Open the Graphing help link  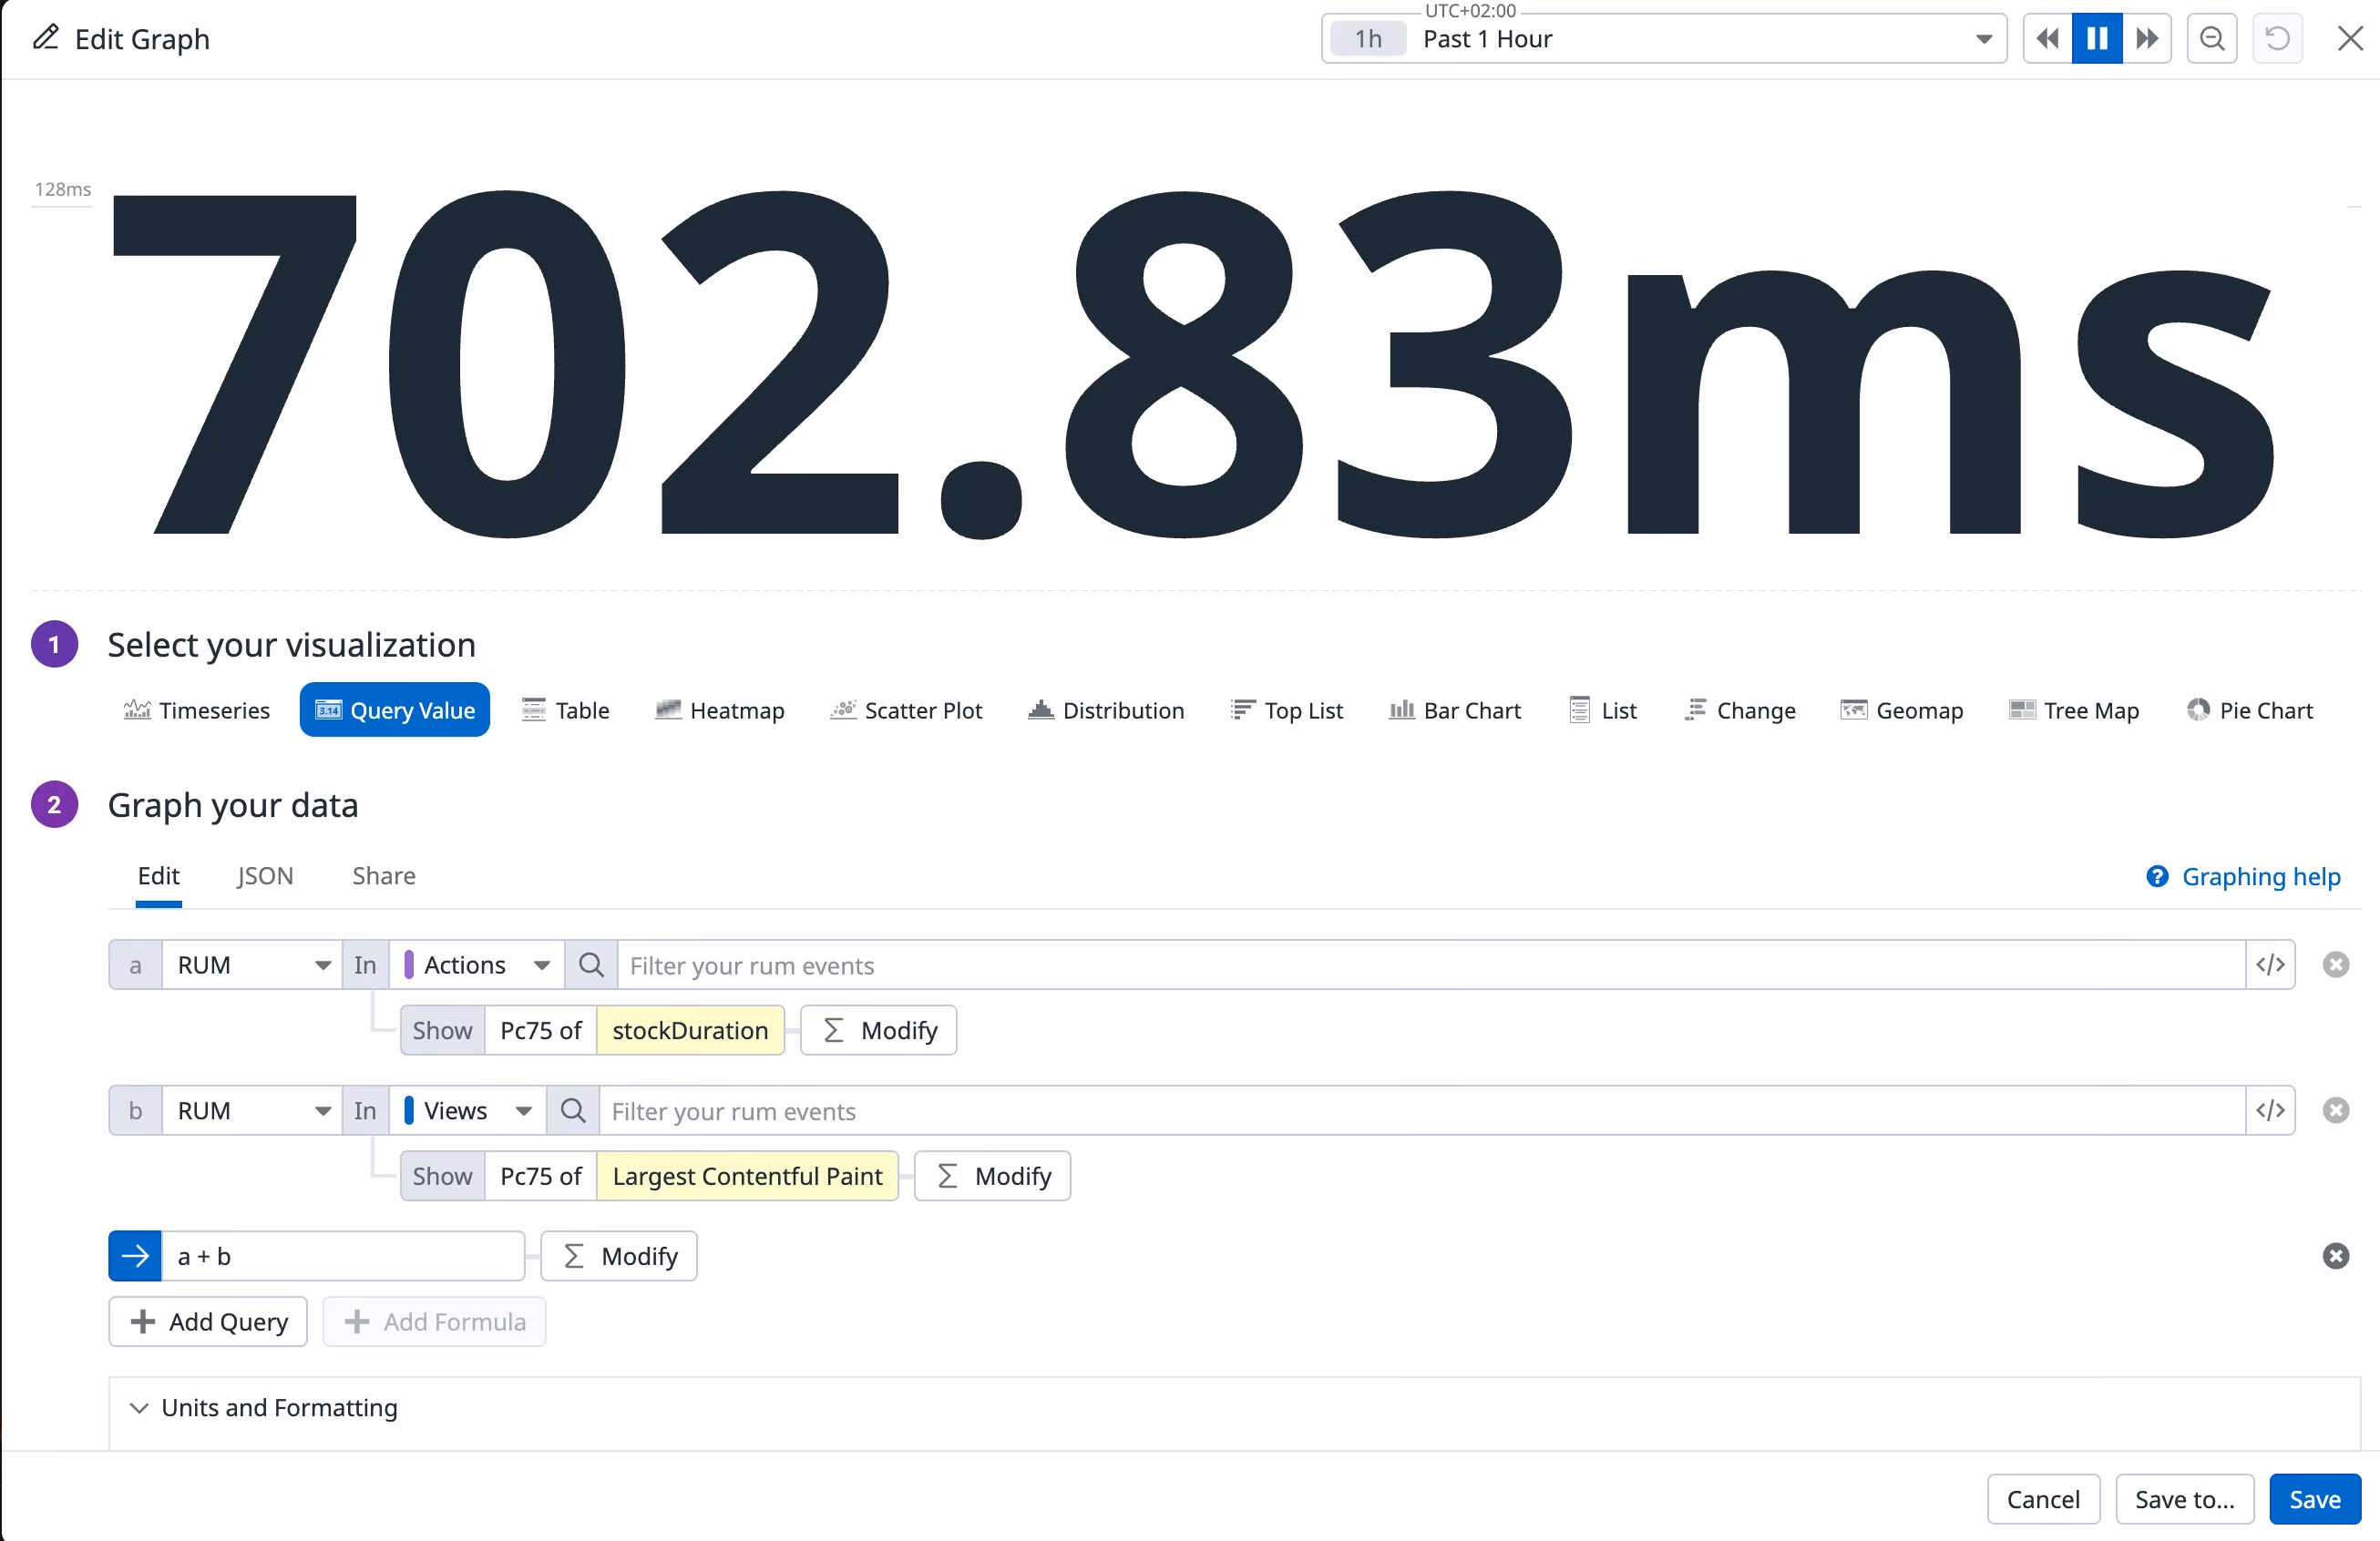(x=2244, y=876)
